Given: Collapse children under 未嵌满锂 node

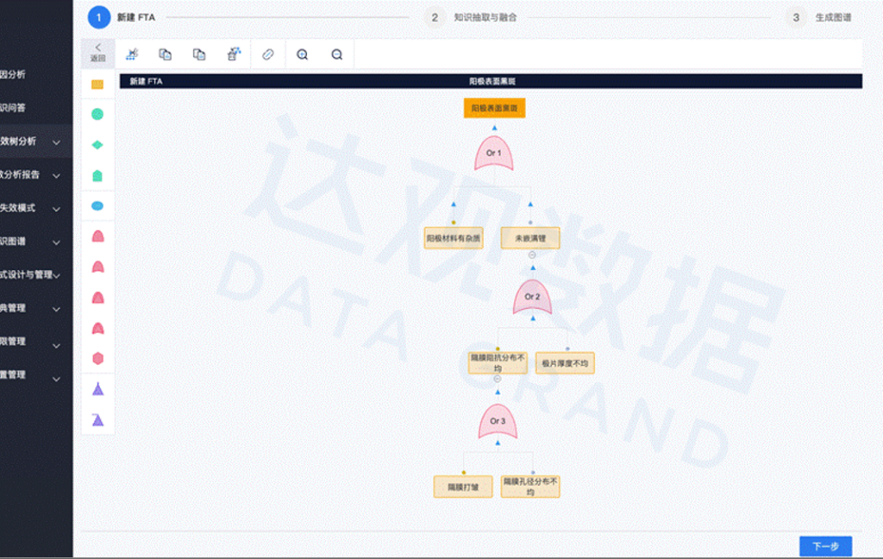Looking at the screenshot, I should (532, 254).
